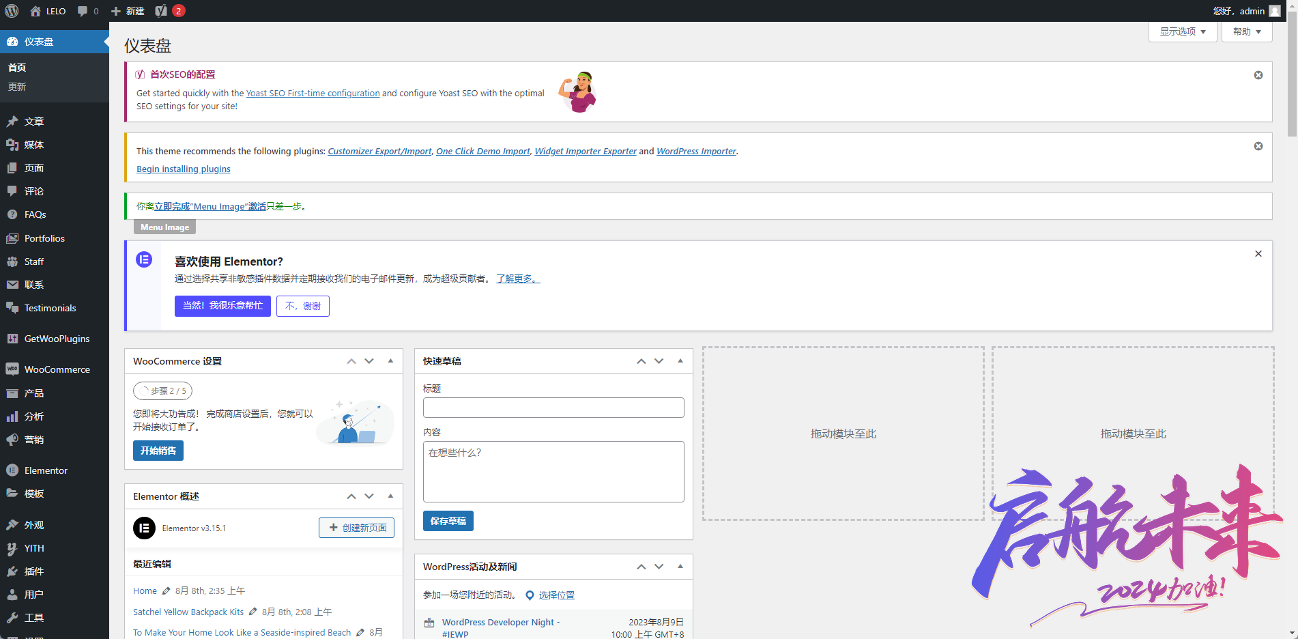Open YITH sidebar icon
Viewport: 1298px width, 639px height.
[x=12, y=548]
